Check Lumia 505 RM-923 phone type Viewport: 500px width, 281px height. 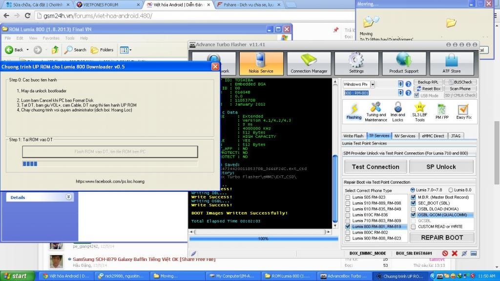348,197
